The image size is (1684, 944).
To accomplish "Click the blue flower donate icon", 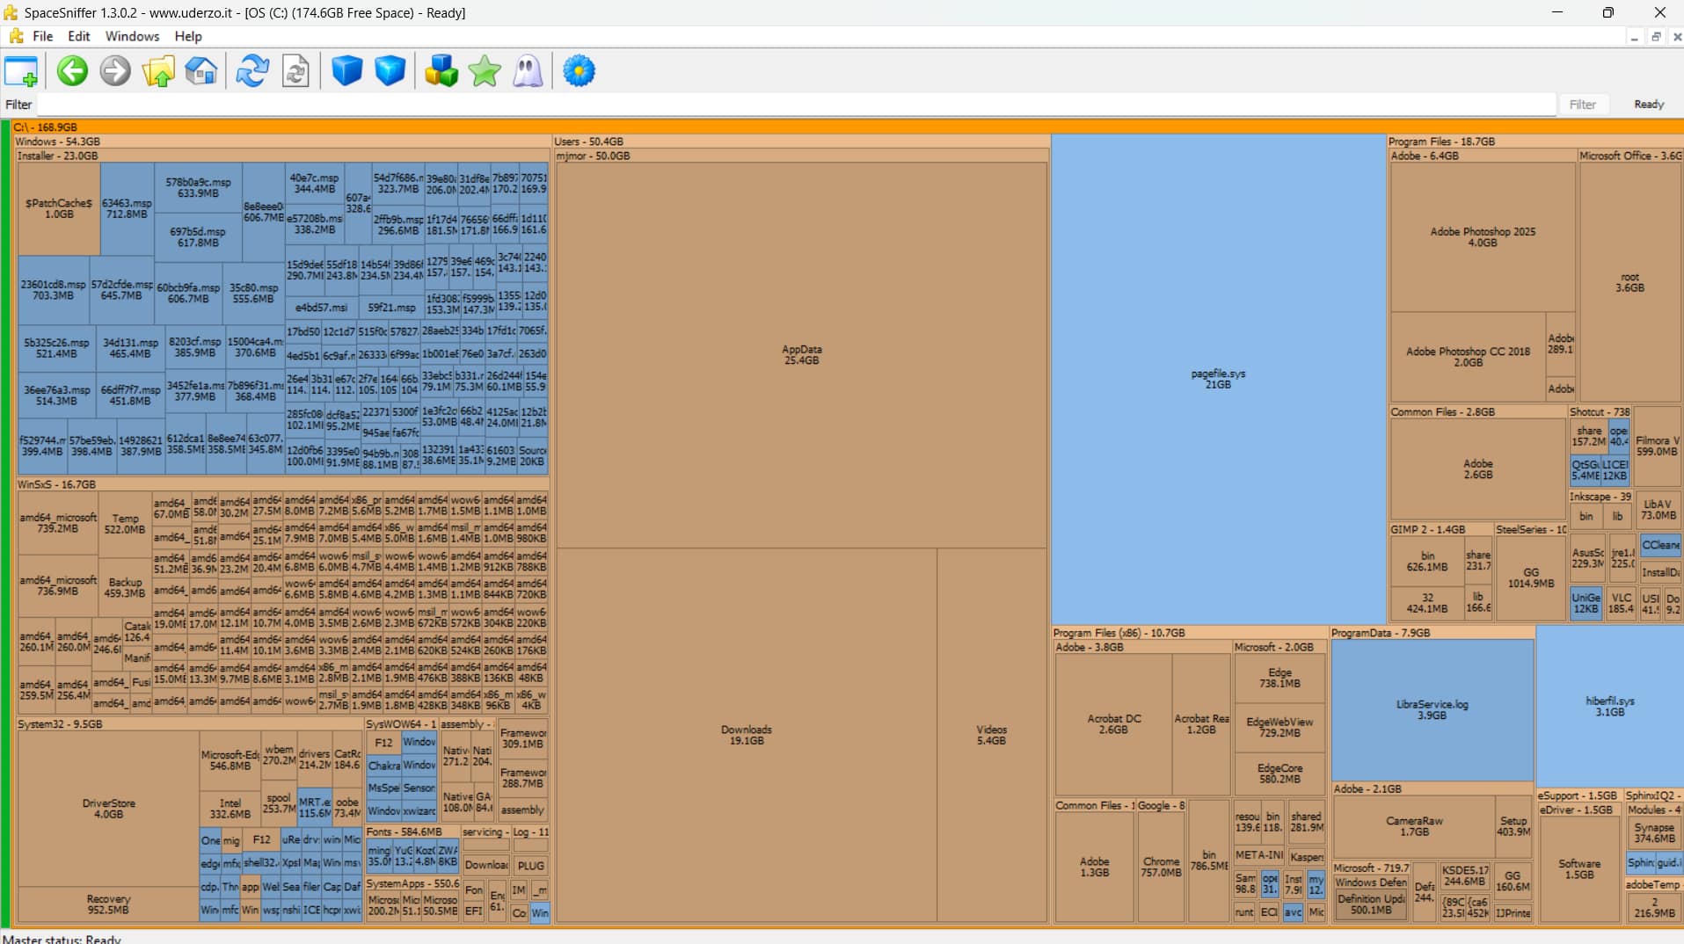I will [579, 71].
